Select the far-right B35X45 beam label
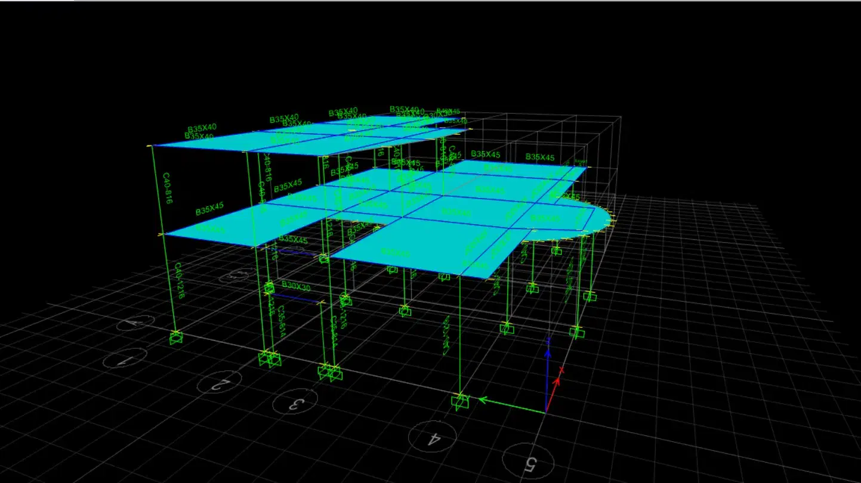This screenshot has width=861, height=483. click(x=539, y=157)
